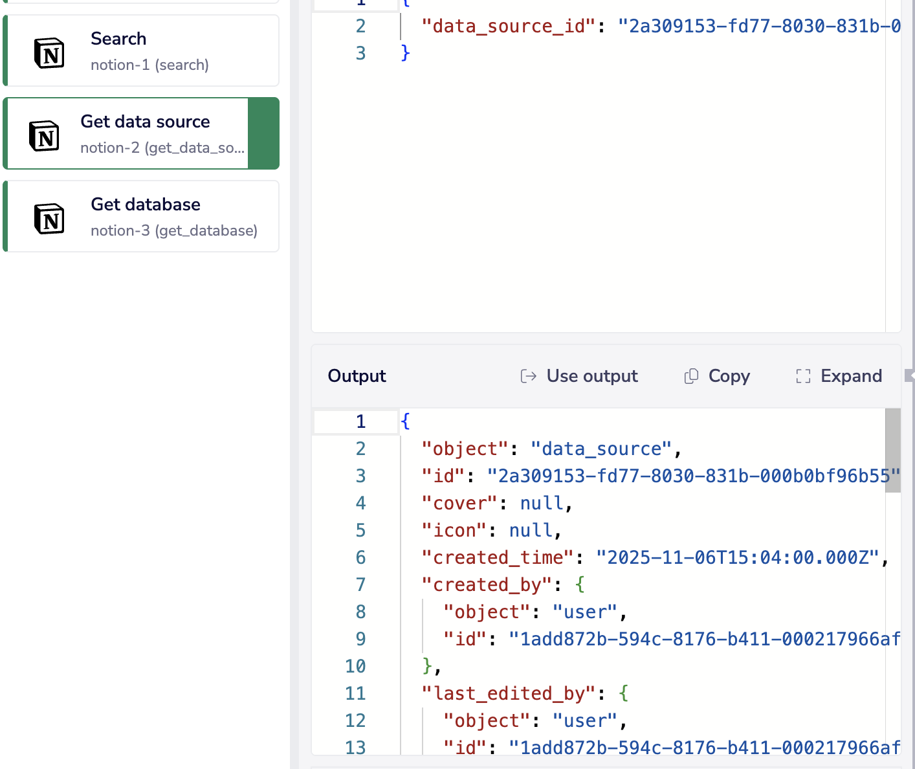Click the copy icon next to Copy label

(691, 376)
